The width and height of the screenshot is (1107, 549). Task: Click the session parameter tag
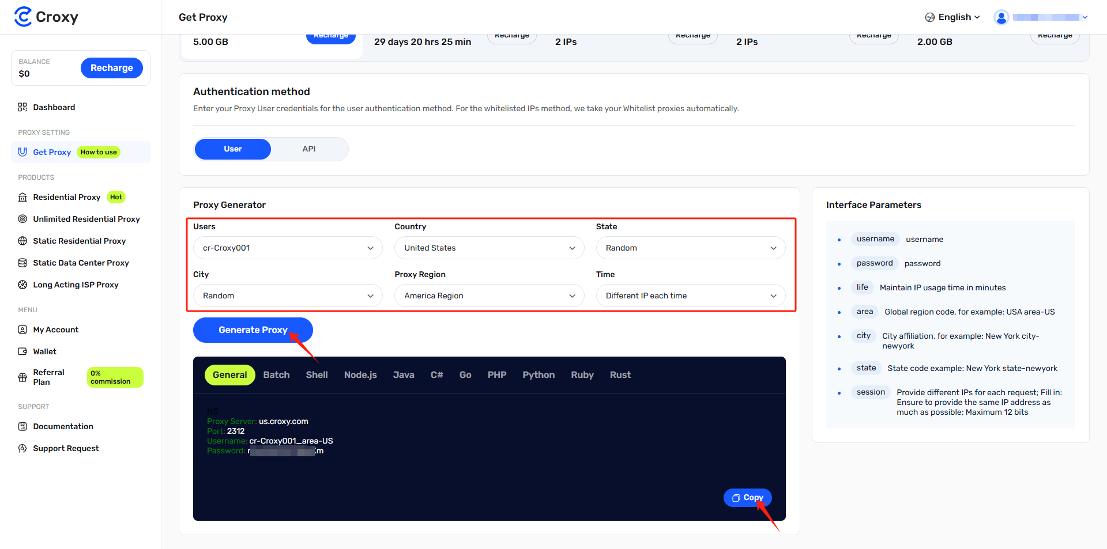click(x=871, y=392)
